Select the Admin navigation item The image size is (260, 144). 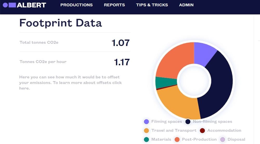pyautogui.click(x=186, y=5)
